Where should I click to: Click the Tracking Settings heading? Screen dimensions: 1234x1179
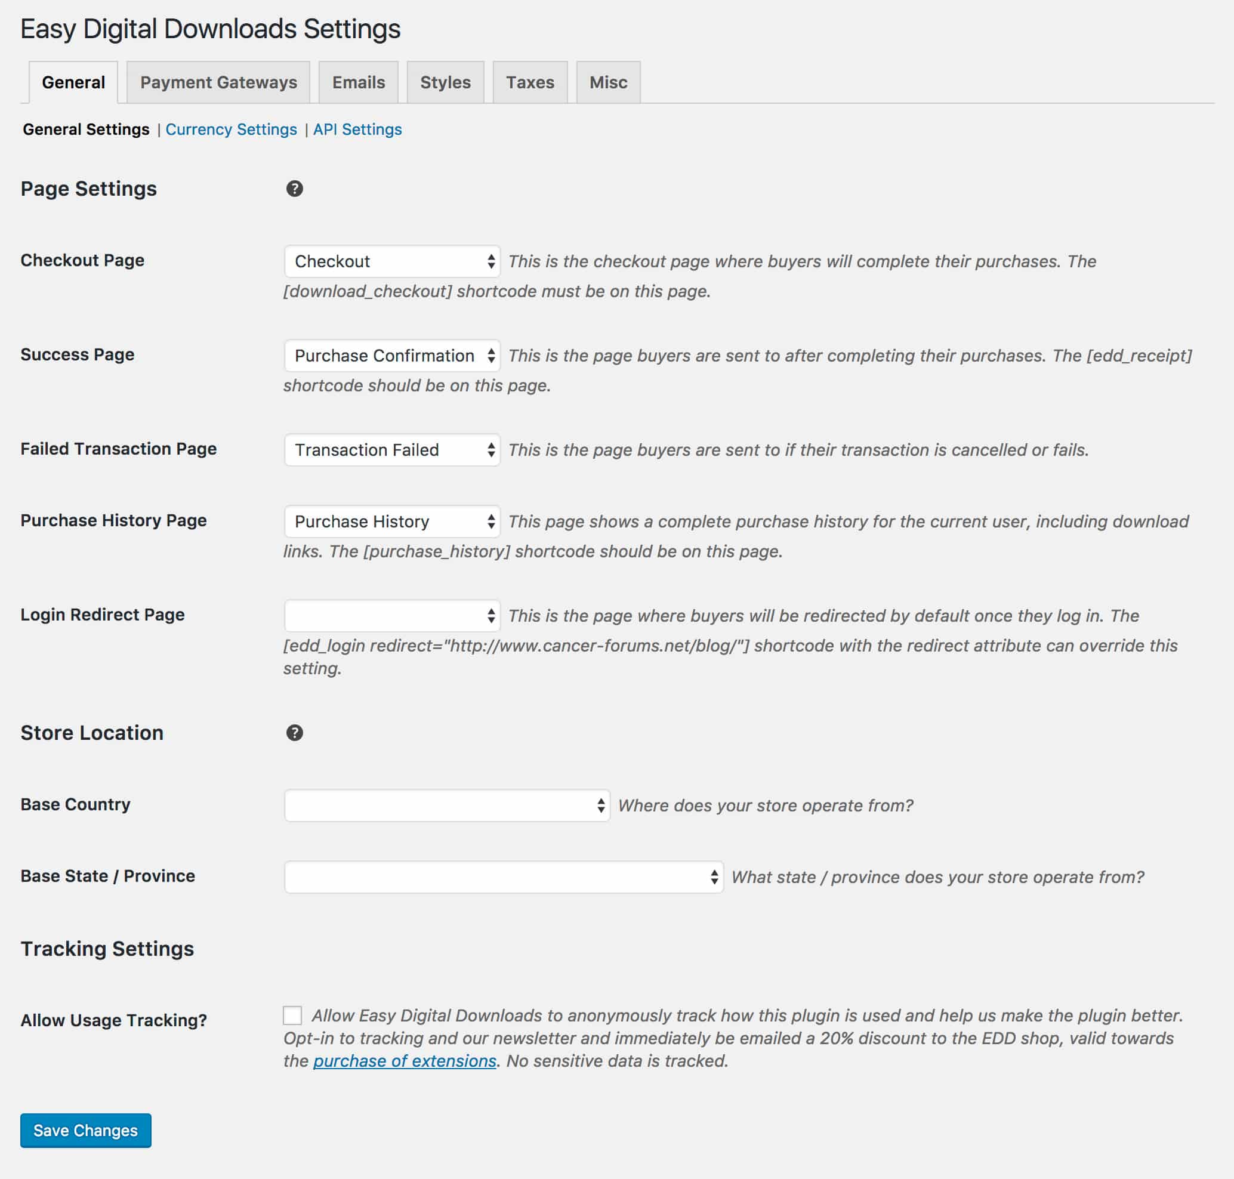pyautogui.click(x=107, y=949)
